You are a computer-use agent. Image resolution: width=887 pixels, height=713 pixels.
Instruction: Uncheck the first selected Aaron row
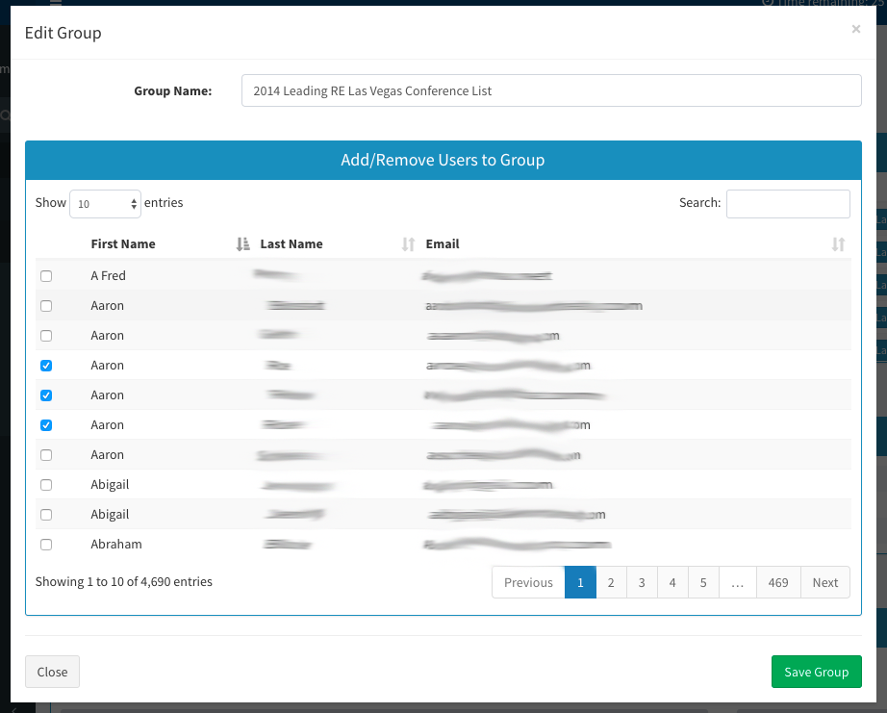46,365
